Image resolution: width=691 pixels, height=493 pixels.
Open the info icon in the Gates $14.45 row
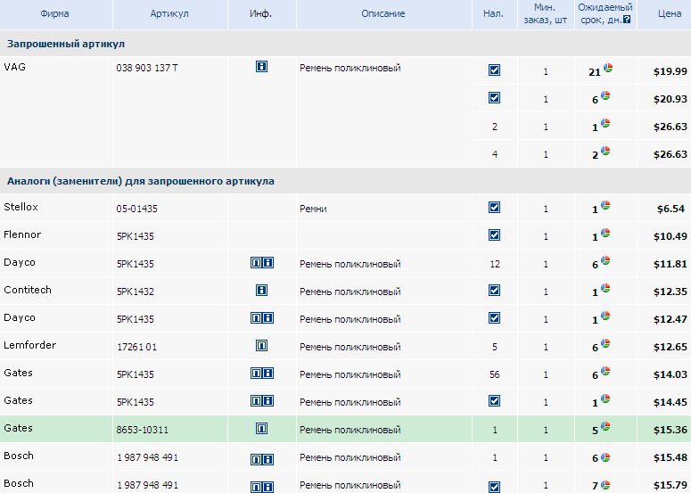(268, 400)
